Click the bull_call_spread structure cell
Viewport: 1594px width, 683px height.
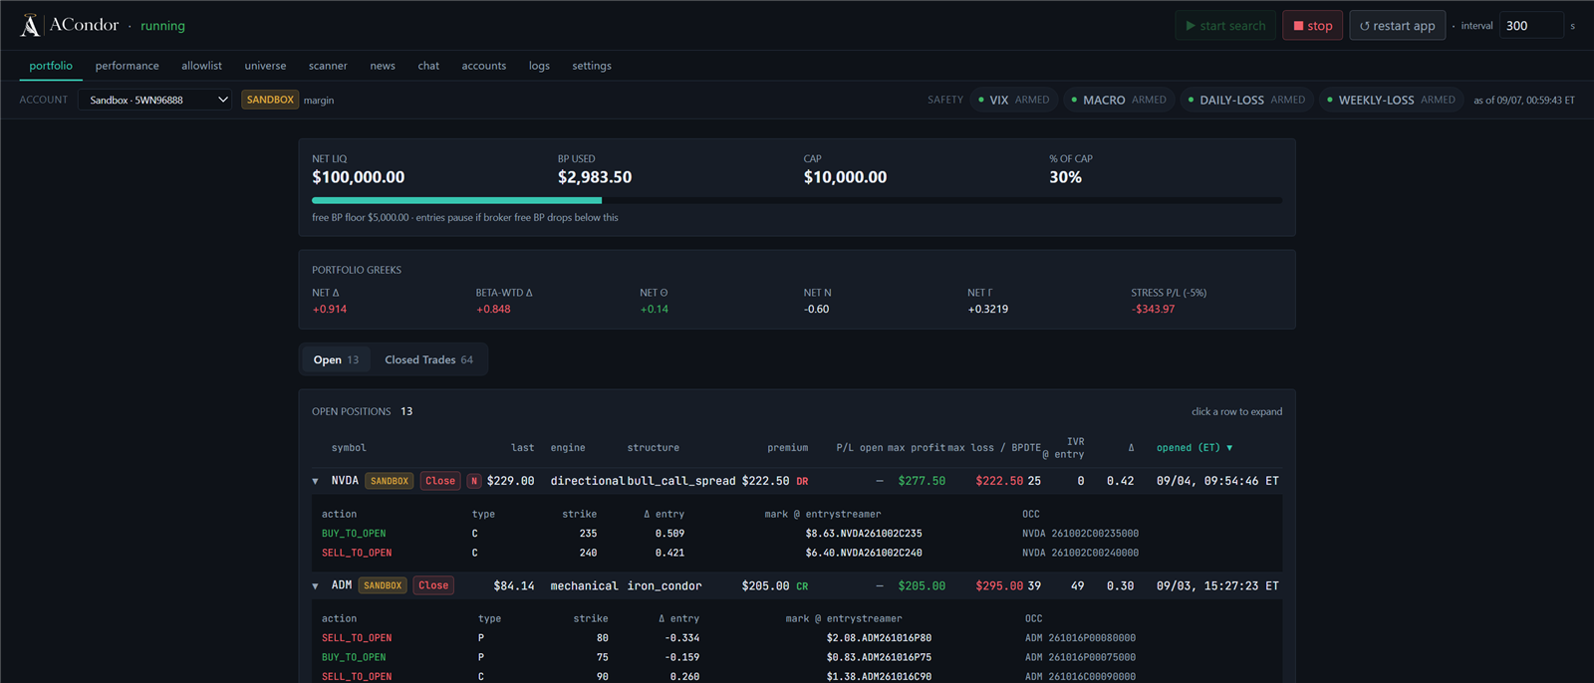click(x=681, y=481)
